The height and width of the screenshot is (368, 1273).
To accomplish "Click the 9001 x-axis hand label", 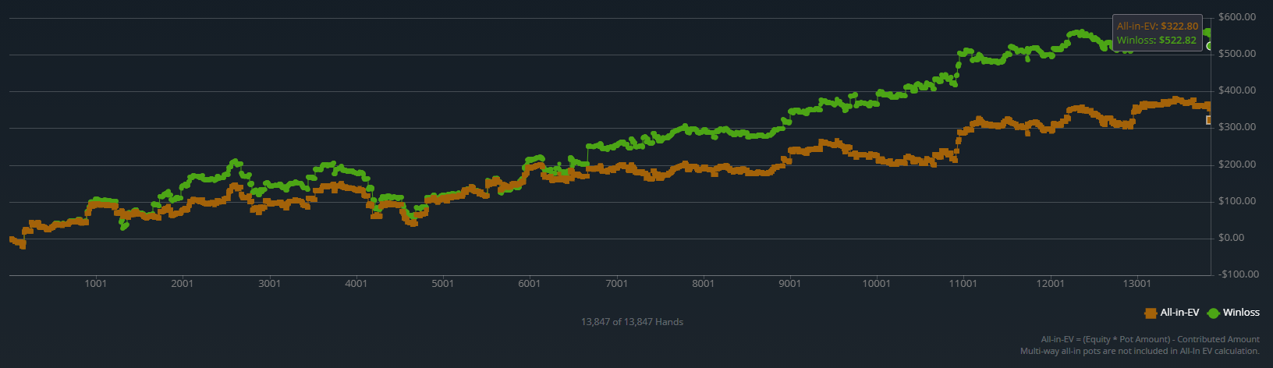I will [x=789, y=284].
